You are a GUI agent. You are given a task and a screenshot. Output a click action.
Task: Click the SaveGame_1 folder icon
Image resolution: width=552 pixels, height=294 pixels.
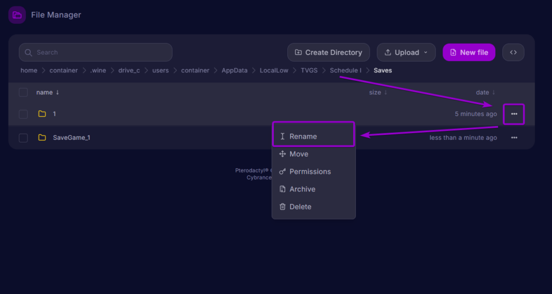coord(42,138)
